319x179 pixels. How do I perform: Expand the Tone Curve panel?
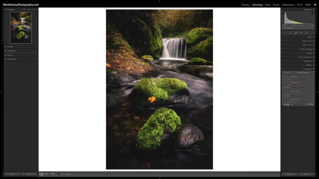tap(313, 41)
